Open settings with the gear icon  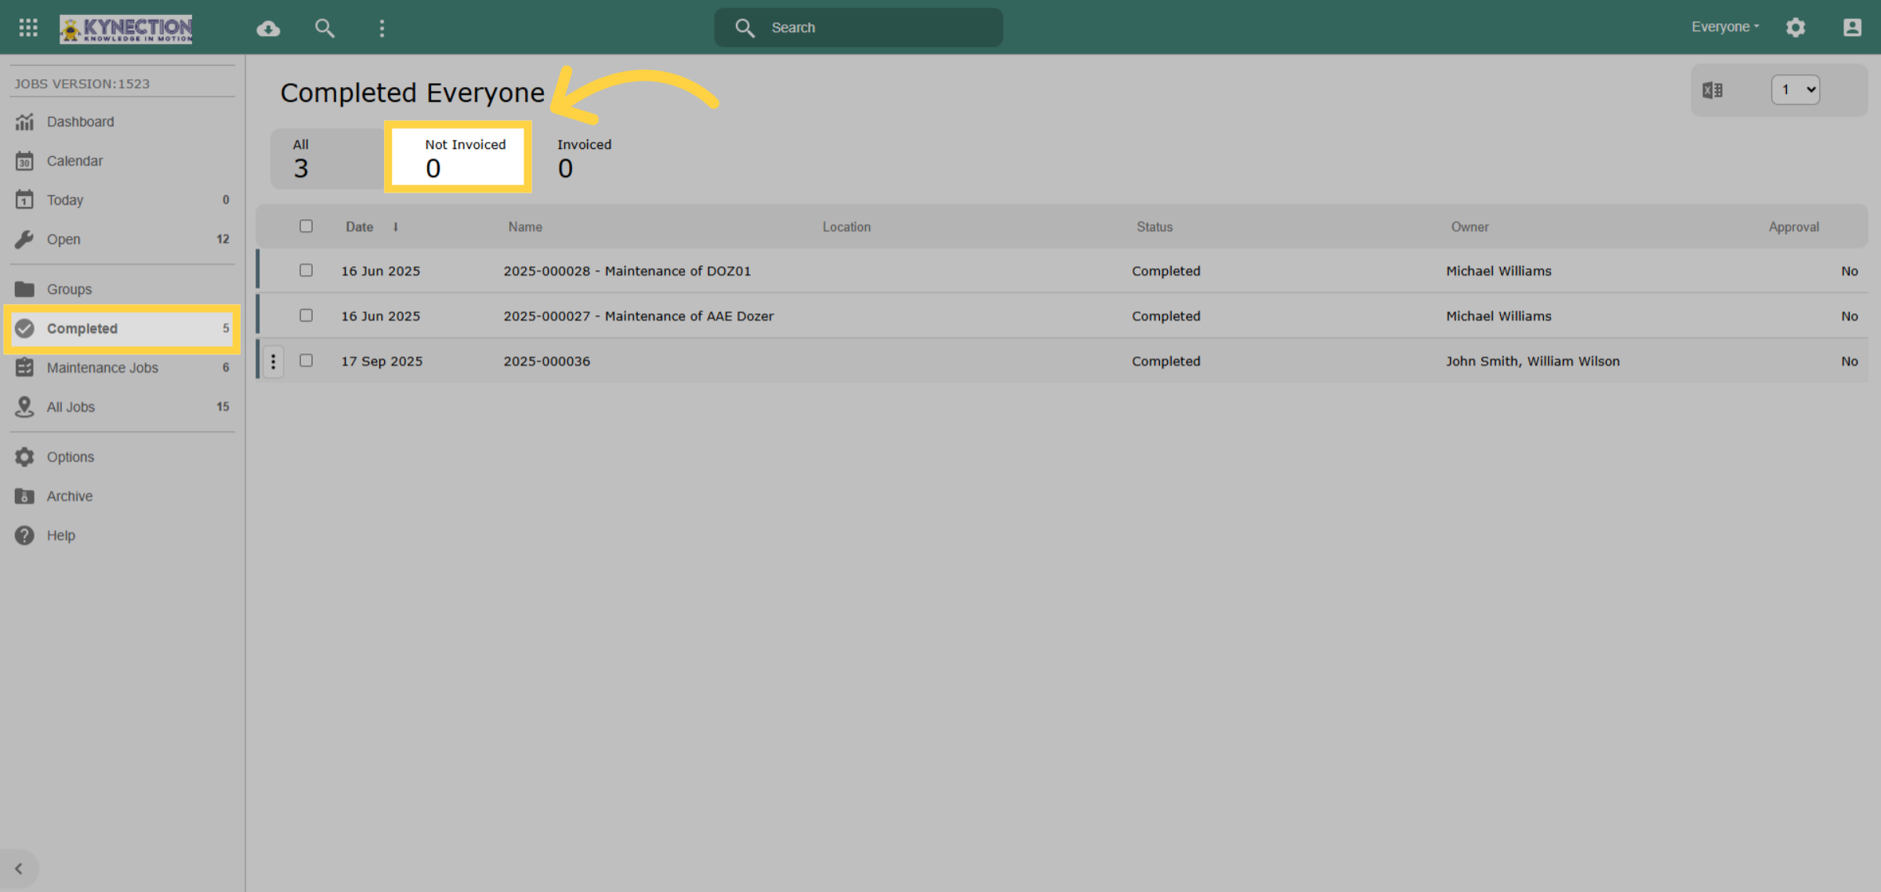click(x=1796, y=27)
